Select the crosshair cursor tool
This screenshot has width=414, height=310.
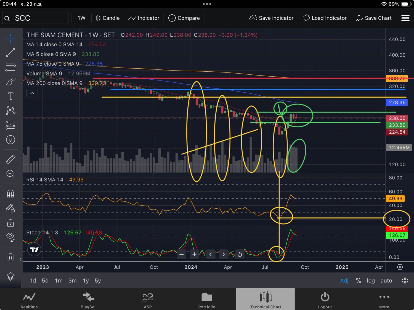(10, 38)
